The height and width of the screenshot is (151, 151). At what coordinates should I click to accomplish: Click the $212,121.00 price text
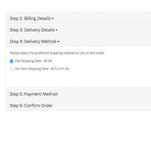point(60,69)
